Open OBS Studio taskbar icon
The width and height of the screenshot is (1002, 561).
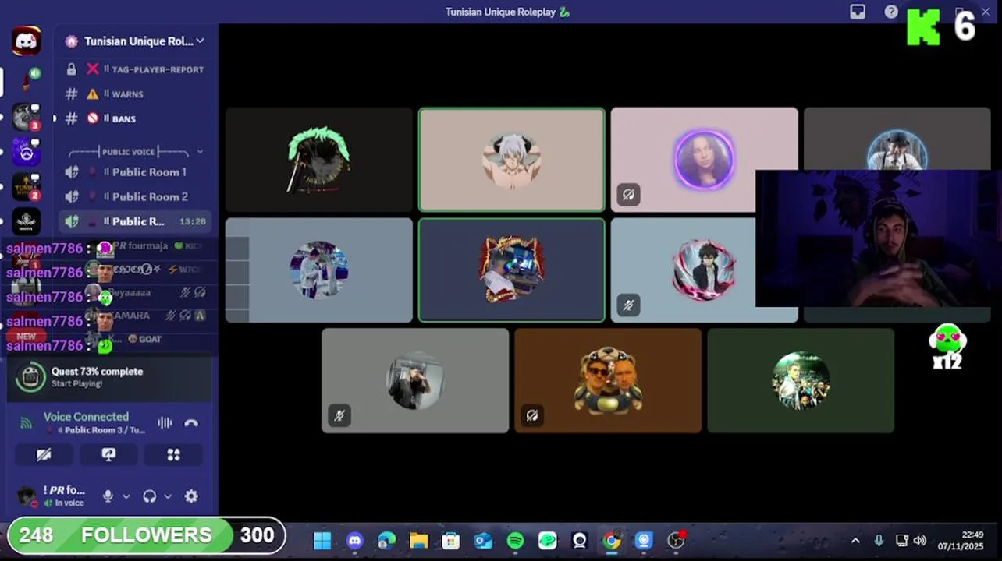(676, 540)
